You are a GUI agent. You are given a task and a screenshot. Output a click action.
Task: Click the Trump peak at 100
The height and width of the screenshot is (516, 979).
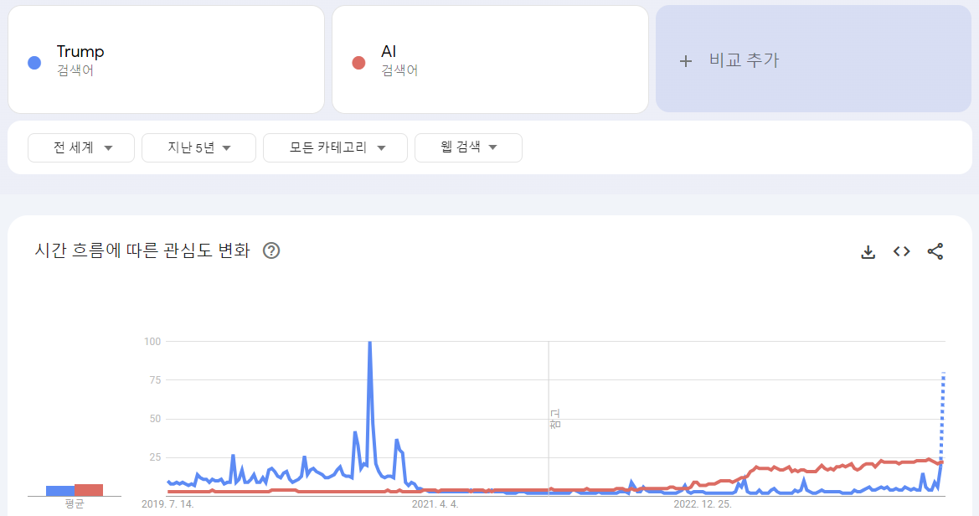click(369, 343)
